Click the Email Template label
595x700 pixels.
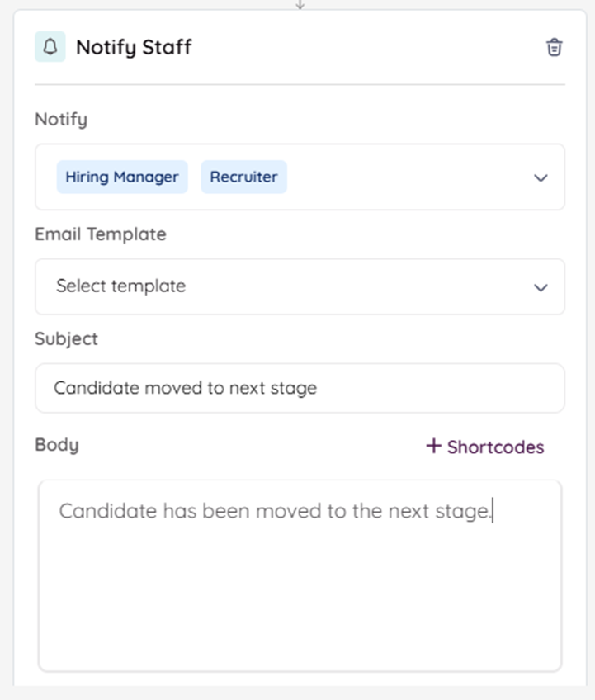pyautogui.click(x=100, y=234)
